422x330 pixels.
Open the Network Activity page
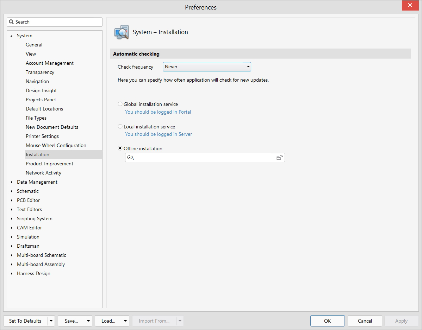tap(44, 172)
